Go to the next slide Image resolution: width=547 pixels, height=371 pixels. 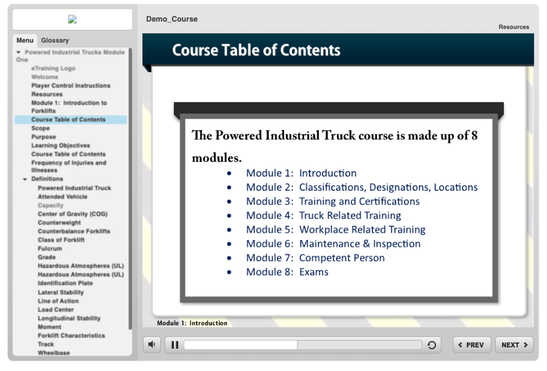(x=514, y=345)
